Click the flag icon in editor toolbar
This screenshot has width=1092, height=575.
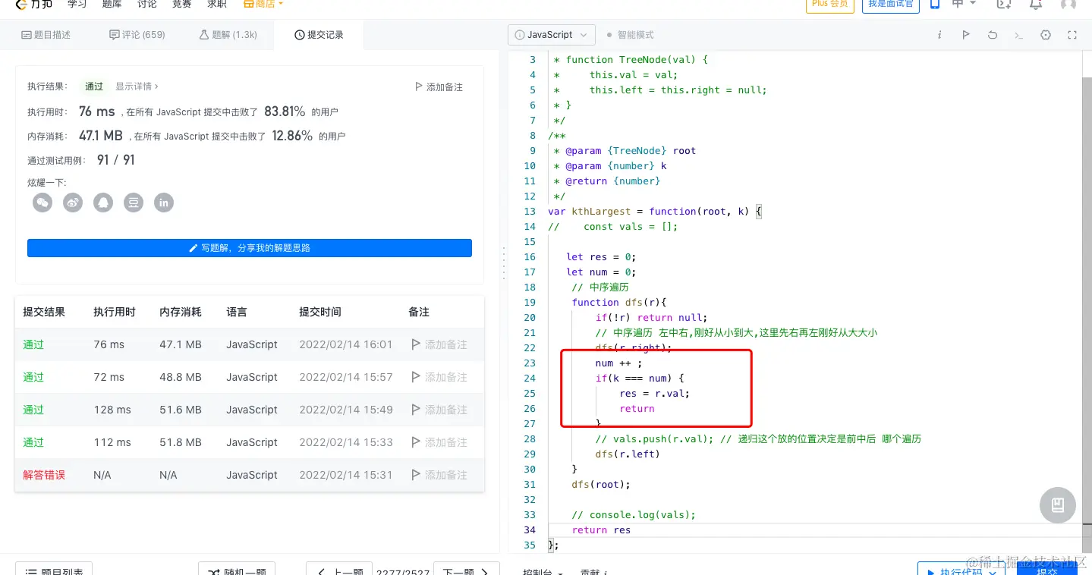(x=966, y=35)
